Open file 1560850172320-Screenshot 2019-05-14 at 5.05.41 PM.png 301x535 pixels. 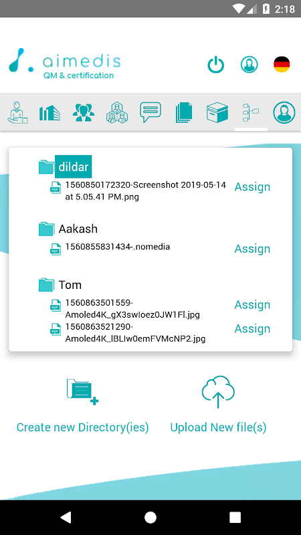coord(146,191)
